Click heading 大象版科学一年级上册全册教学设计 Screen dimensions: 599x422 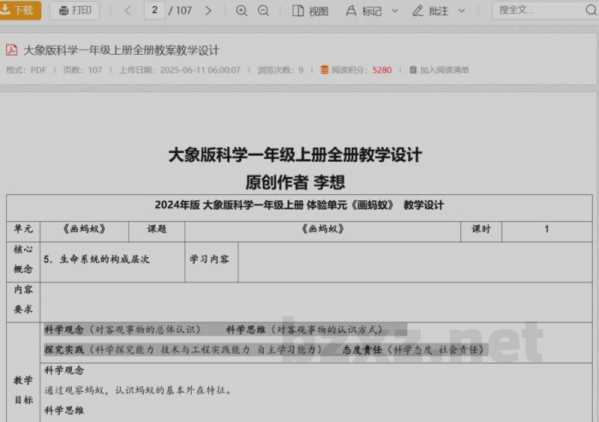(295, 155)
